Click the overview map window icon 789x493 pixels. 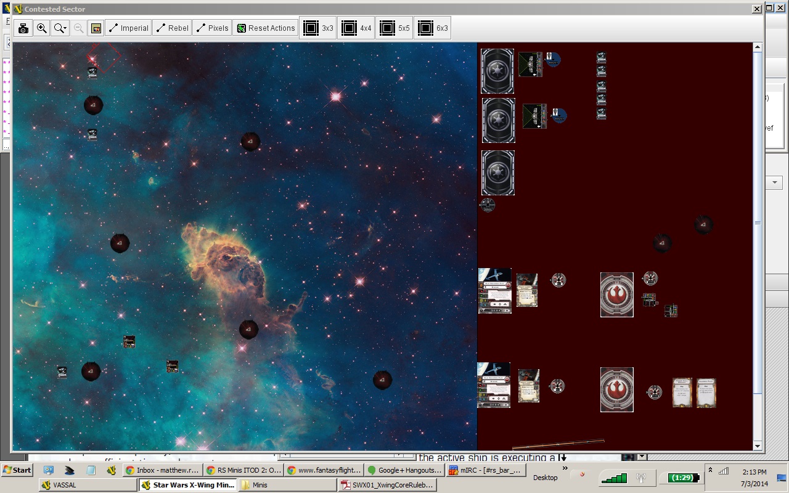click(x=96, y=28)
